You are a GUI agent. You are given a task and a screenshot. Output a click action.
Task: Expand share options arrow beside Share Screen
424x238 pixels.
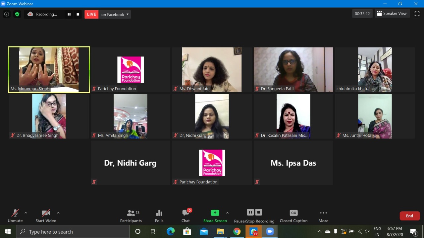227,213
